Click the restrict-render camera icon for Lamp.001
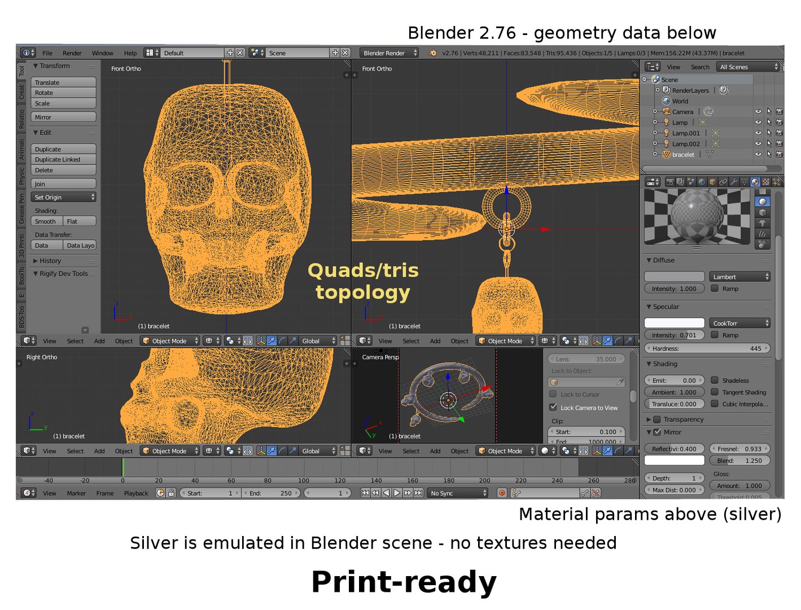Viewport: 801px width, 610px height. pos(779,133)
